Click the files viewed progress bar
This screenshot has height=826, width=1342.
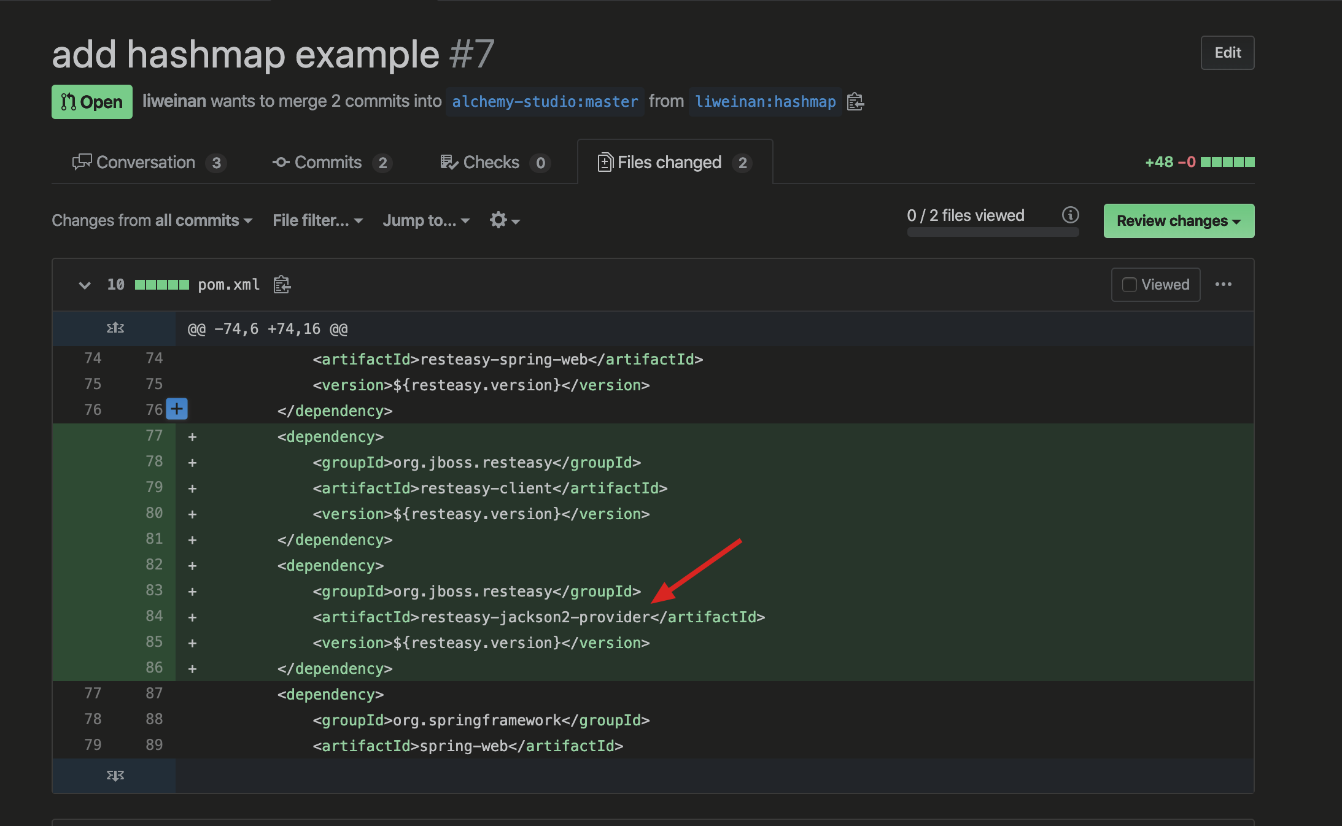pyautogui.click(x=992, y=233)
